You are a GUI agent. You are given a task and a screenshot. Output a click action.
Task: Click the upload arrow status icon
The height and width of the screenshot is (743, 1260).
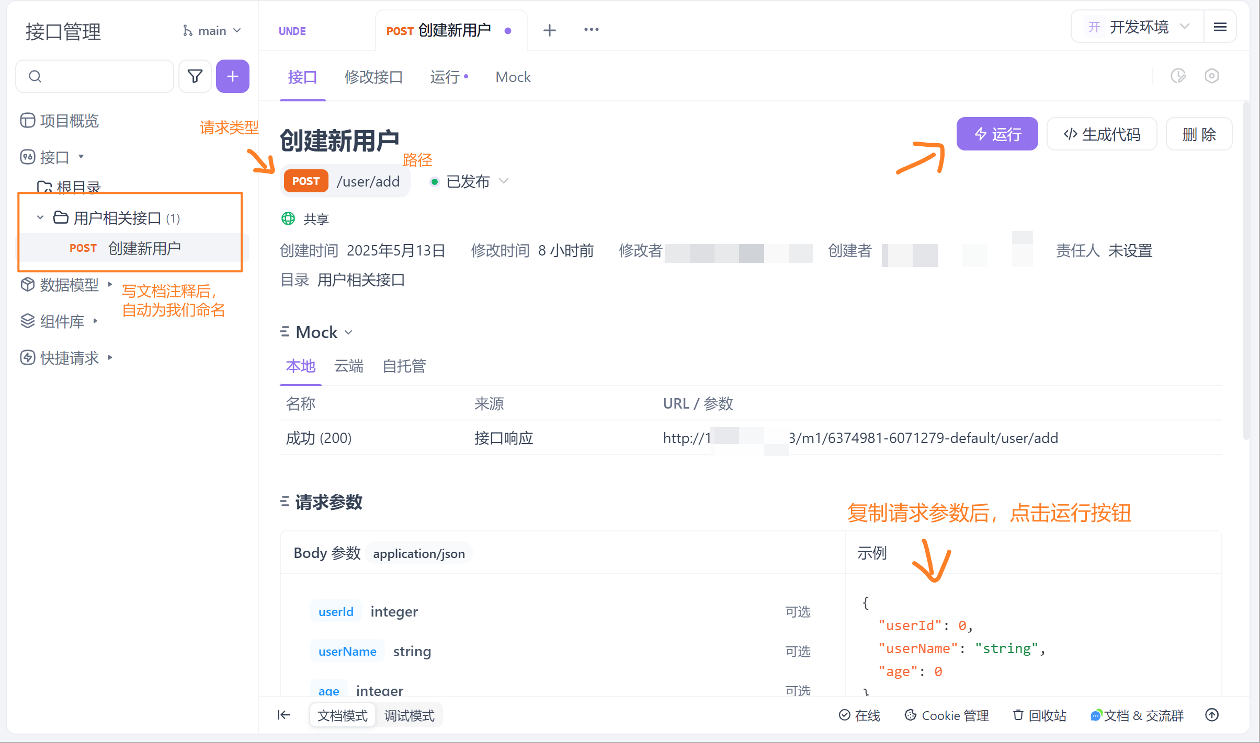(1212, 715)
